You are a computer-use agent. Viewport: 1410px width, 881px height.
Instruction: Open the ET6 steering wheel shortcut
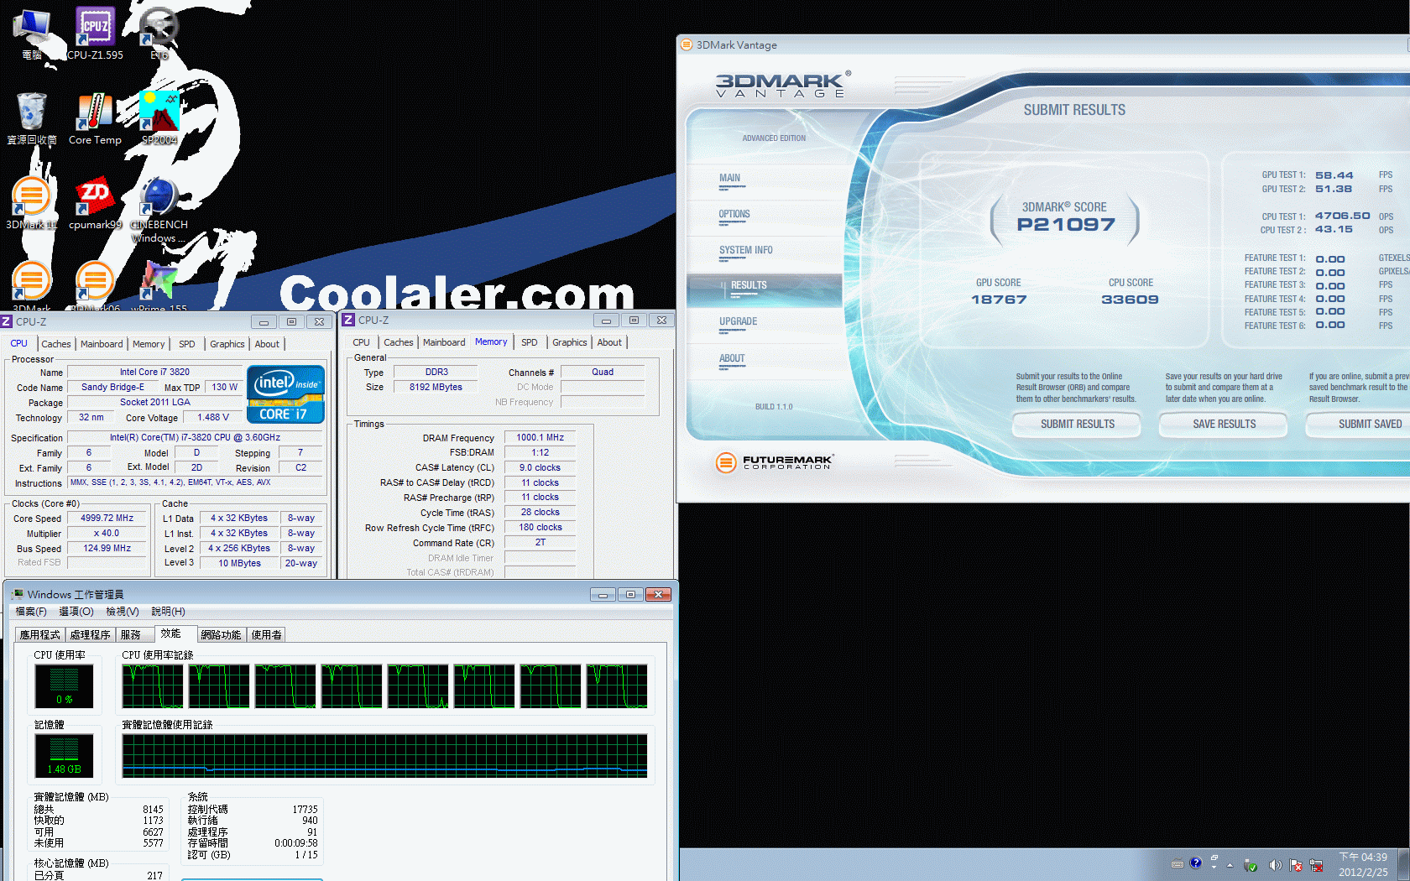coord(159,33)
